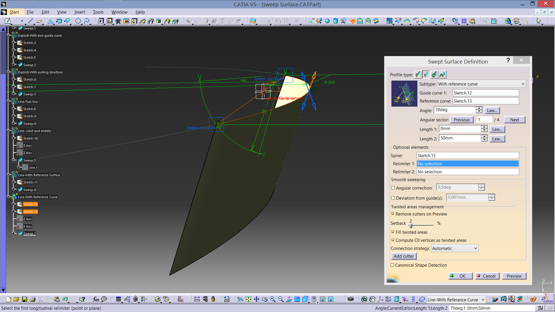Click Previous angular sector button
This screenshot has width=555, height=312.
click(462, 120)
